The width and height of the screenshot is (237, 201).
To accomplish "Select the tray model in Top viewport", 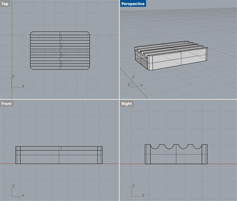I will click(60, 50).
